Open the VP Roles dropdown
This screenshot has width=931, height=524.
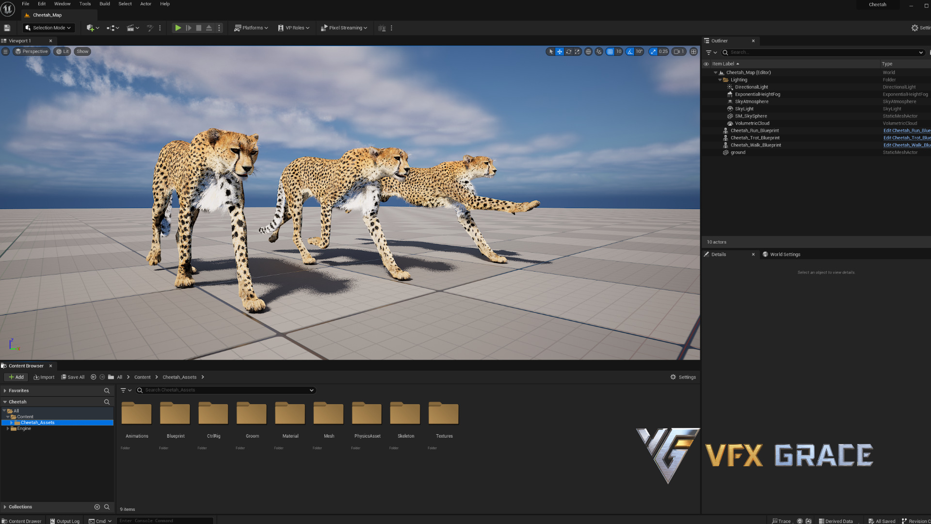(293, 28)
